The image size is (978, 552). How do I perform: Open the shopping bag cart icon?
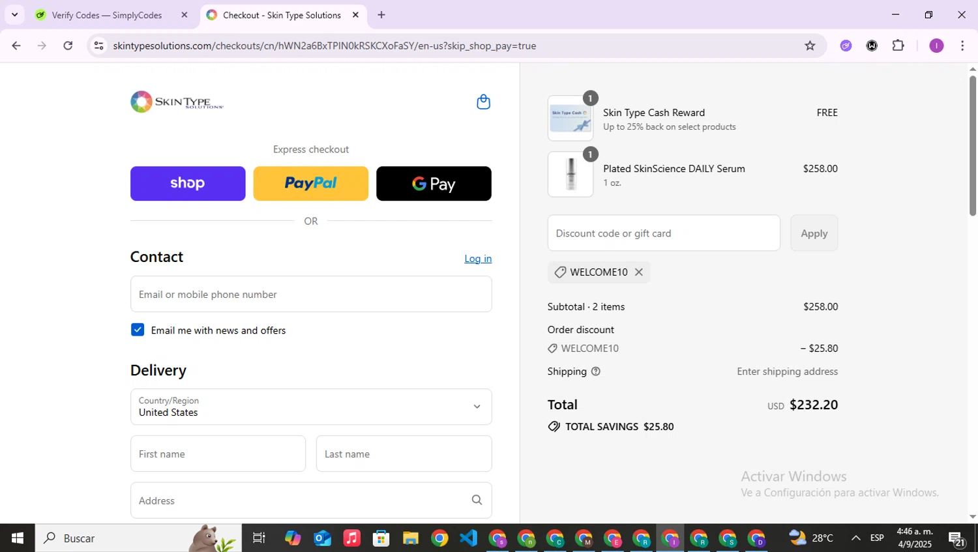pos(483,102)
